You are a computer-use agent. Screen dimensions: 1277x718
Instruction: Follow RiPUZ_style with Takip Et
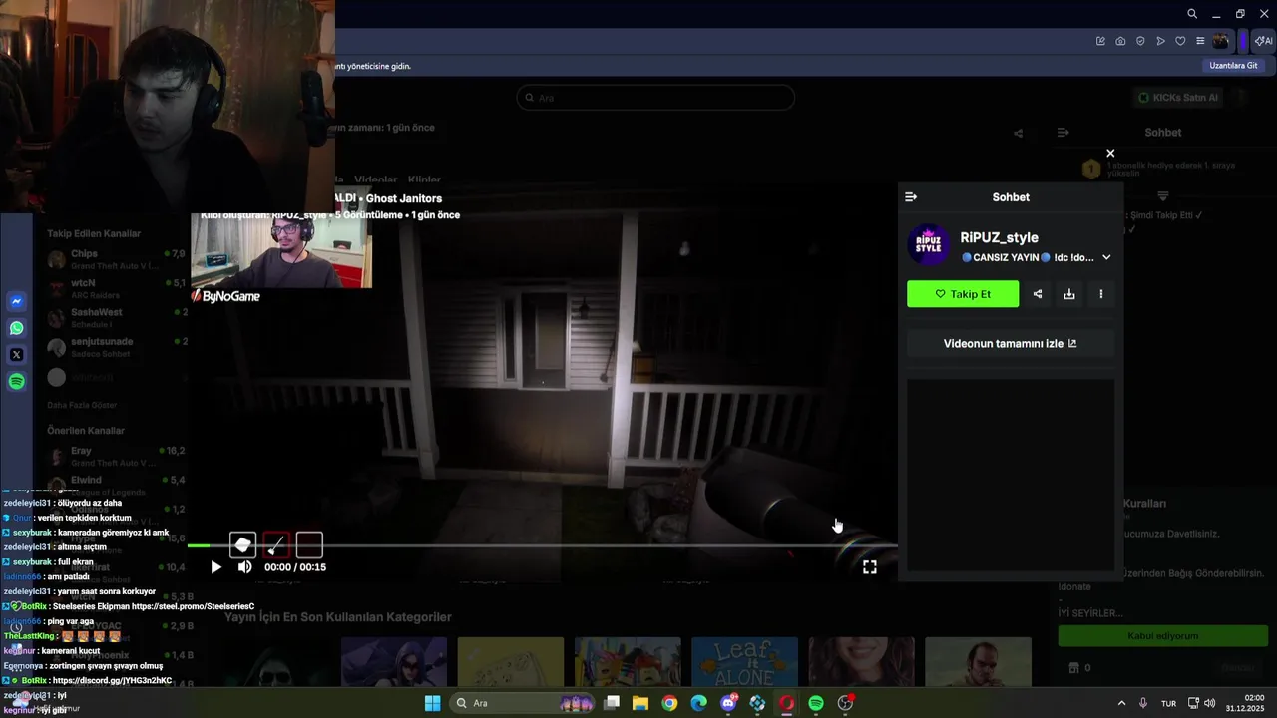(963, 294)
